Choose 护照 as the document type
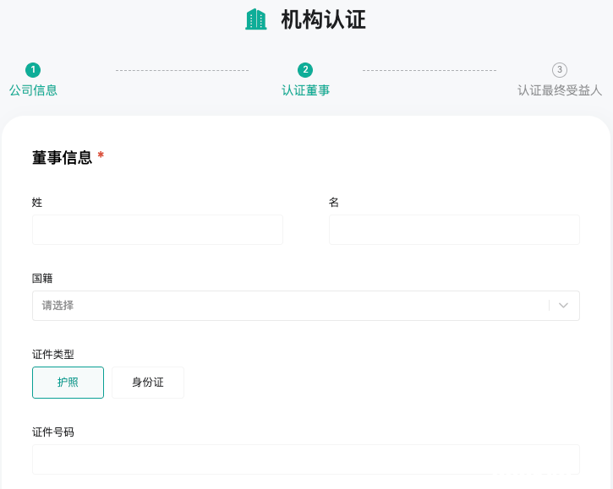 tap(68, 383)
